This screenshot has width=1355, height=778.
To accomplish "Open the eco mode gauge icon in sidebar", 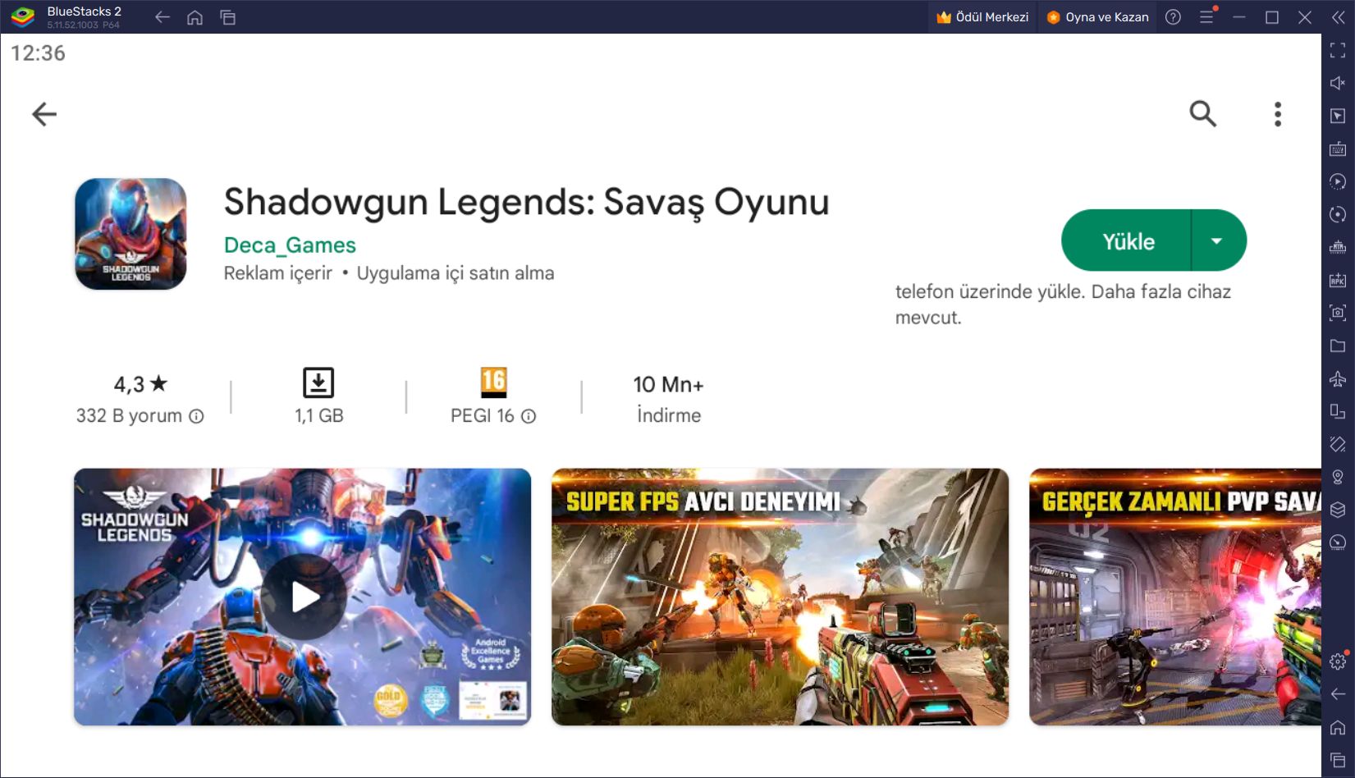I will [1338, 542].
